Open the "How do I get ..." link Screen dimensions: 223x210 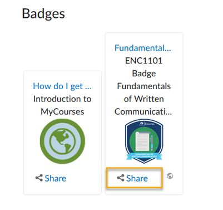[62, 86]
